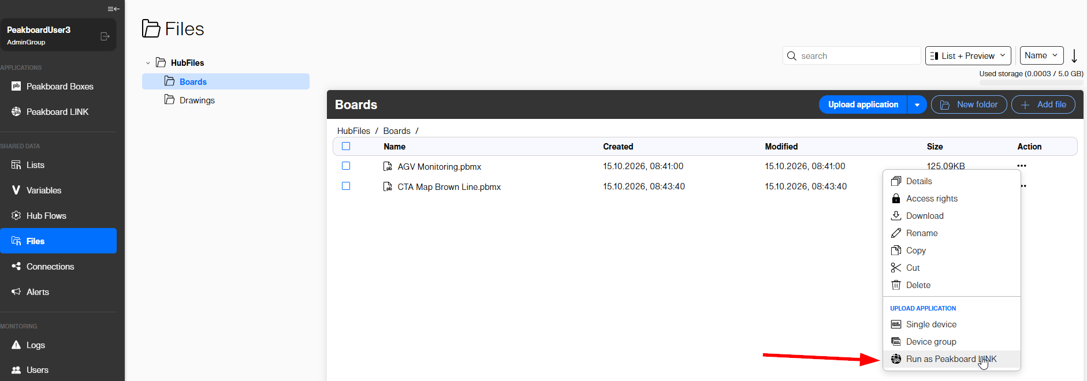Collapse the HubFiles tree node chevron
Viewport: 1087px width, 381px height.
pos(148,63)
